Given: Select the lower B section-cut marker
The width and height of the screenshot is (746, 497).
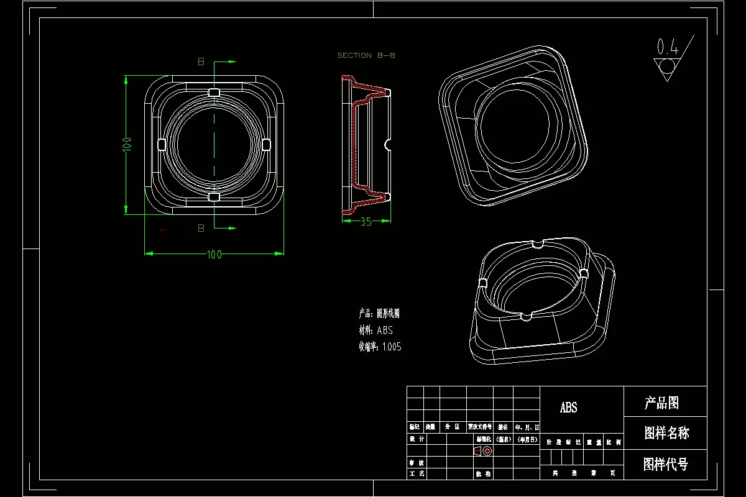Looking at the screenshot, I should [201, 228].
